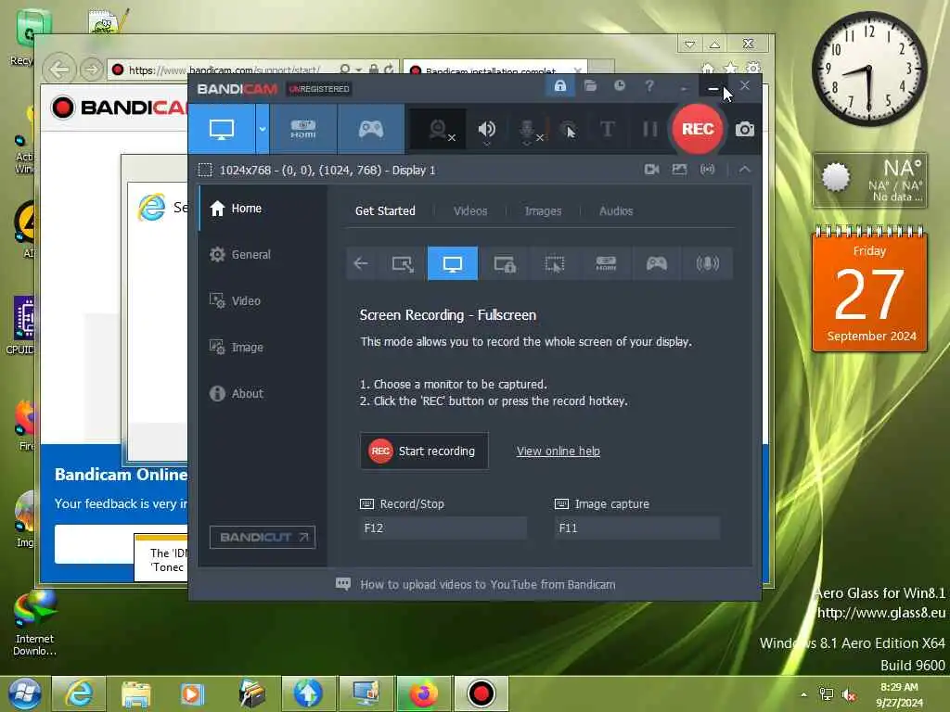Viewport: 950px width, 712px height.
Task: Switch to the Get Started tab
Action: coord(385,210)
